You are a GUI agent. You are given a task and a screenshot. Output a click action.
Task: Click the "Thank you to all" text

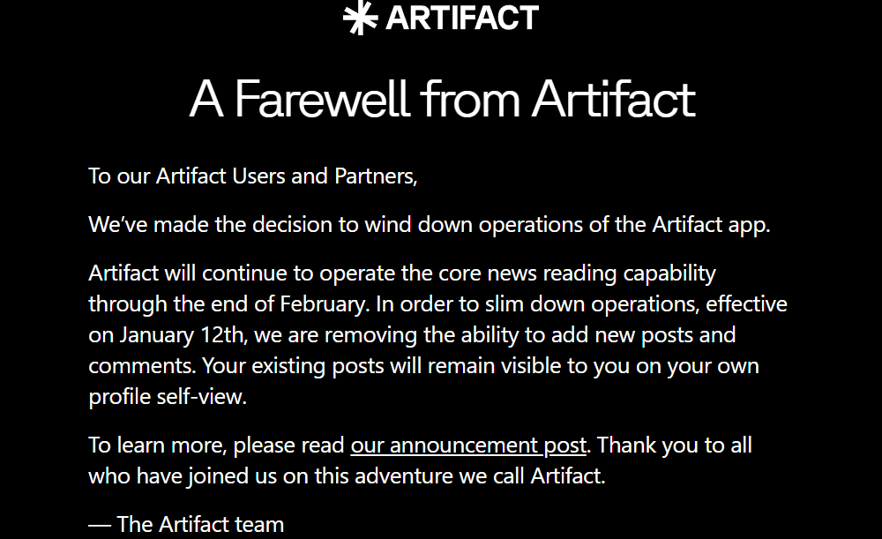click(x=674, y=445)
